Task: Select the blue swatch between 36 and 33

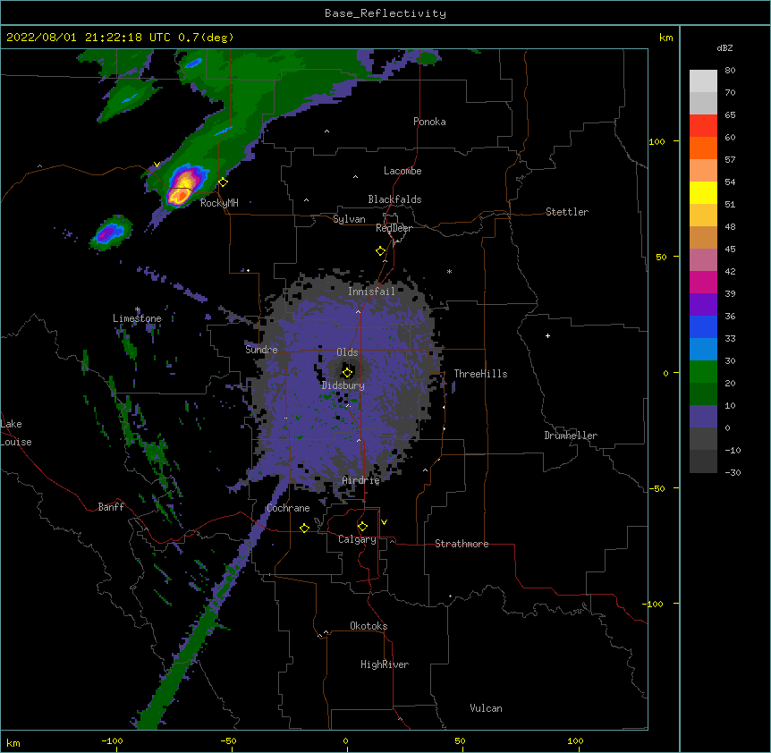Action: [x=703, y=327]
